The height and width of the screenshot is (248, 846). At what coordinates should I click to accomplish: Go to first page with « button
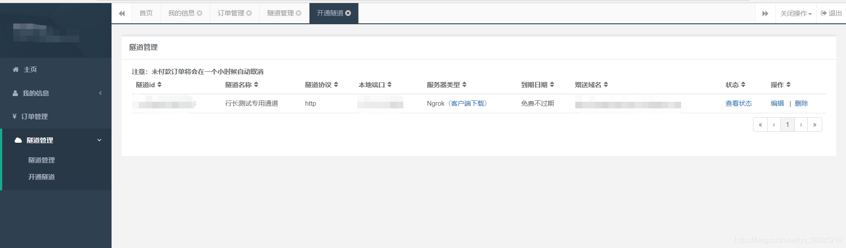point(760,125)
